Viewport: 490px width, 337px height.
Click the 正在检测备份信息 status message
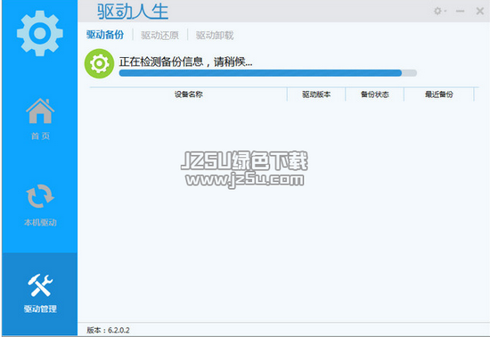tap(185, 62)
